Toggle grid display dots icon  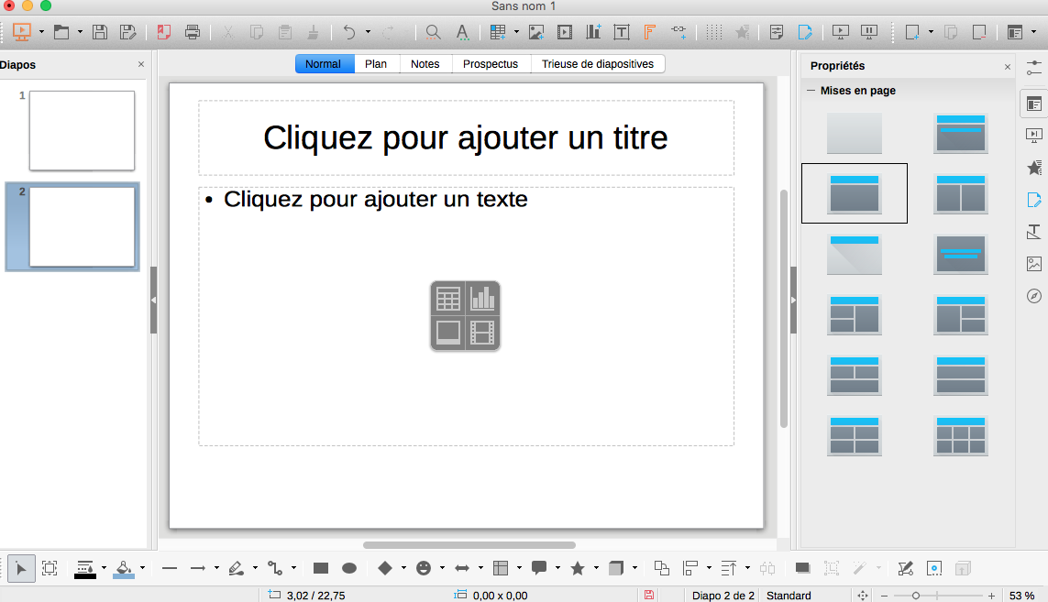click(x=714, y=31)
